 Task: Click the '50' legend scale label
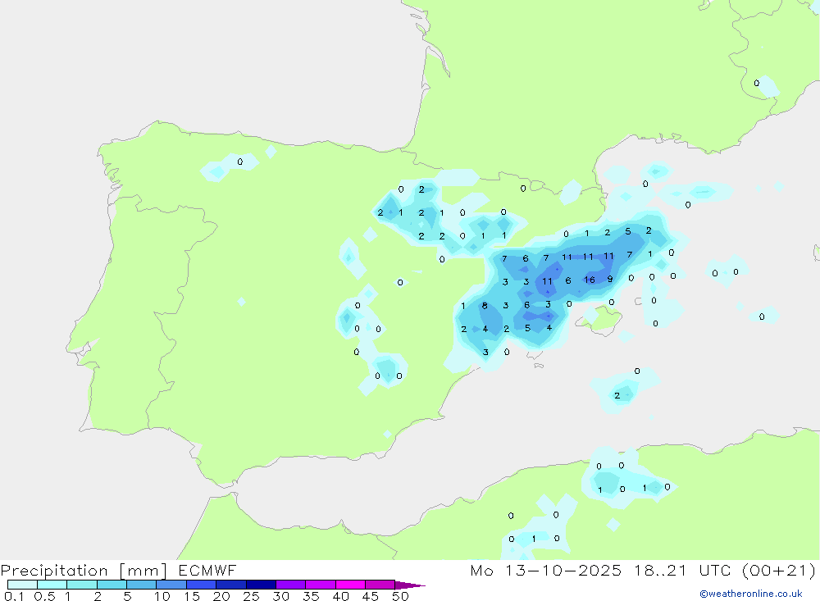click(400, 596)
